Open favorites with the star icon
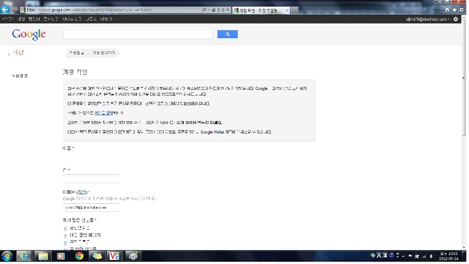Viewport: 469px width, 264px height. pos(454,10)
